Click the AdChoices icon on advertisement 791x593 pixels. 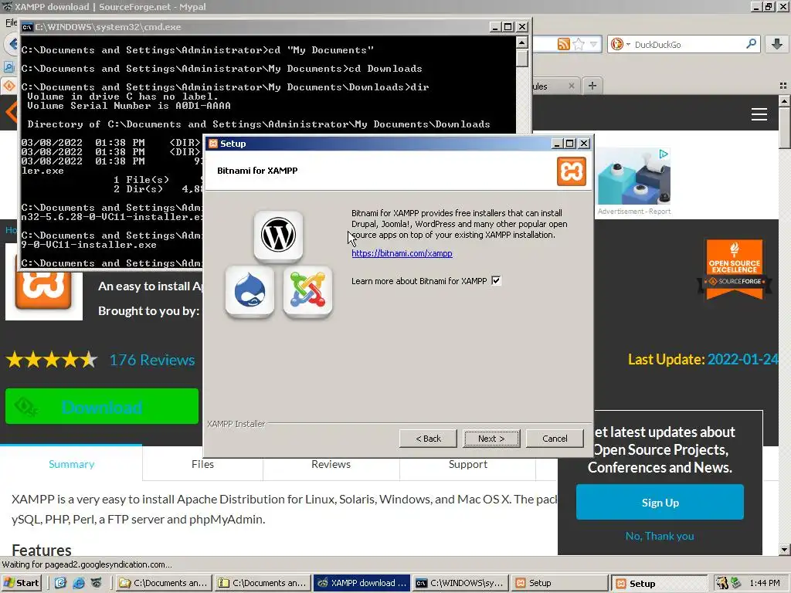click(x=664, y=154)
